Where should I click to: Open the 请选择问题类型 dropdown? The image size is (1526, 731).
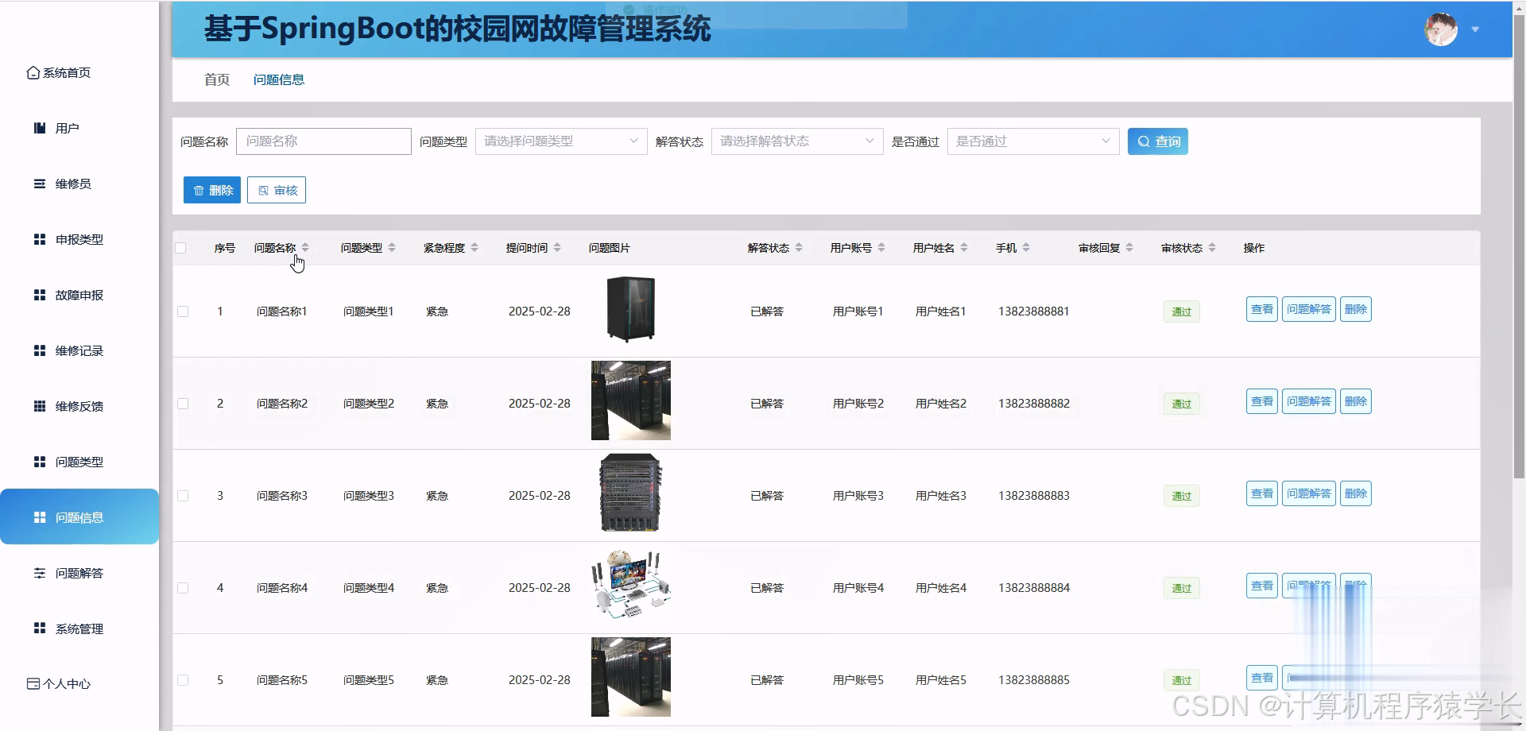pyautogui.click(x=560, y=141)
